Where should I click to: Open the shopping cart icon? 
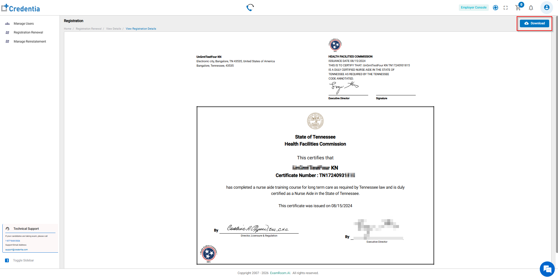tap(518, 8)
